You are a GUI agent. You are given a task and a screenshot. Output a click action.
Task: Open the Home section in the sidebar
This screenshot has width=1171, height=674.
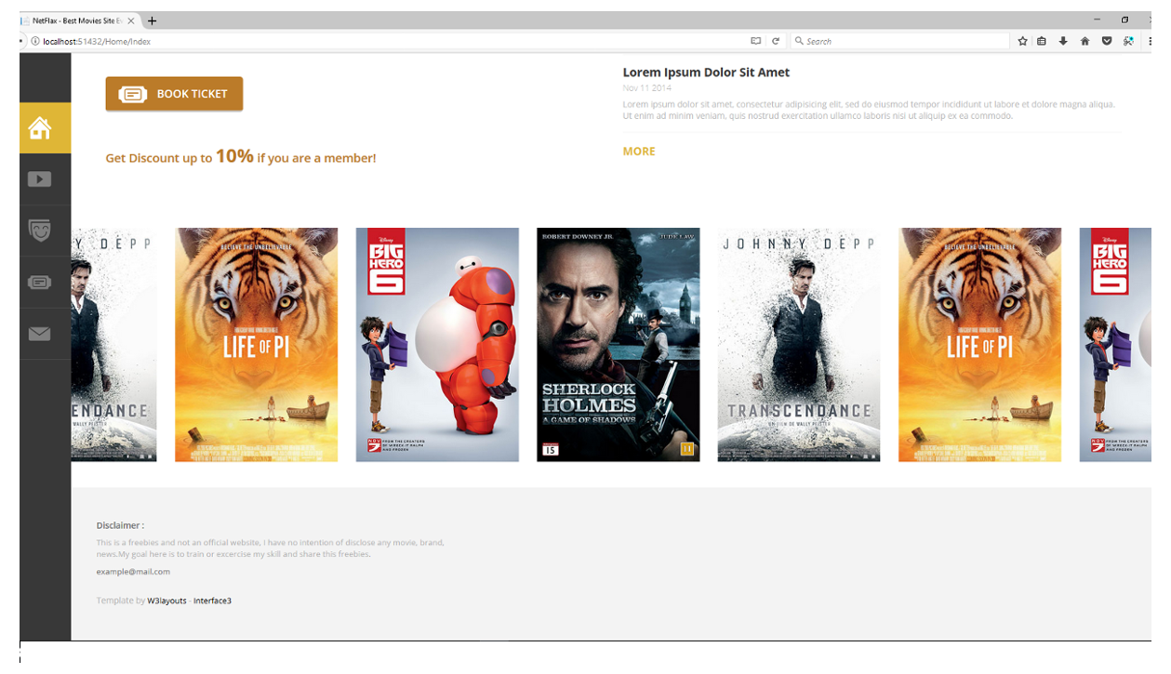(x=45, y=127)
